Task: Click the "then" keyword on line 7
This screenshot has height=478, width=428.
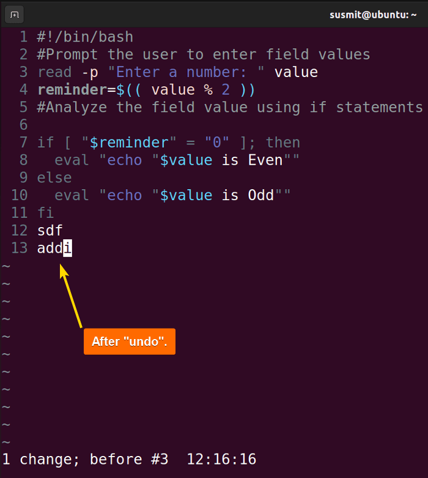Action: (283, 143)
